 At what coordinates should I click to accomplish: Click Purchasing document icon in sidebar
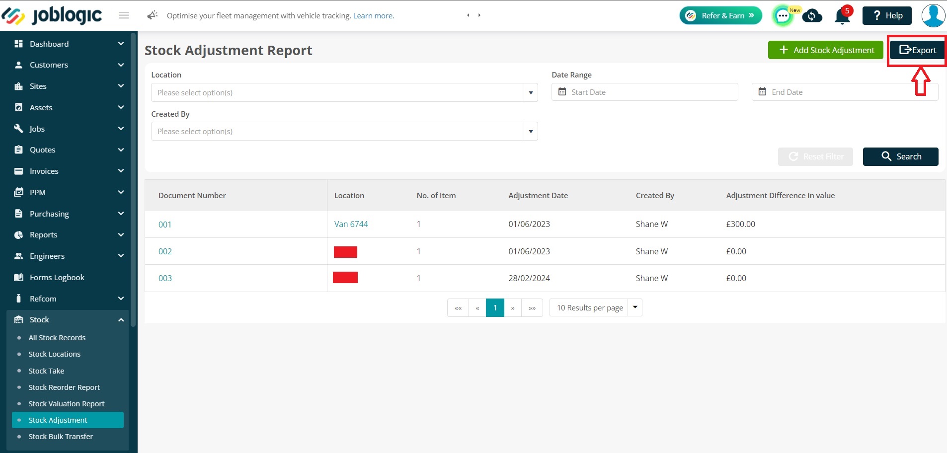[x=19, y=214]
